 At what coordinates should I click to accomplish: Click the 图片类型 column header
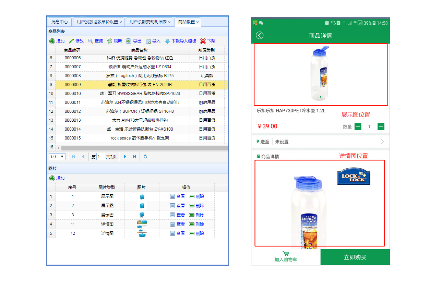point(107,187)
